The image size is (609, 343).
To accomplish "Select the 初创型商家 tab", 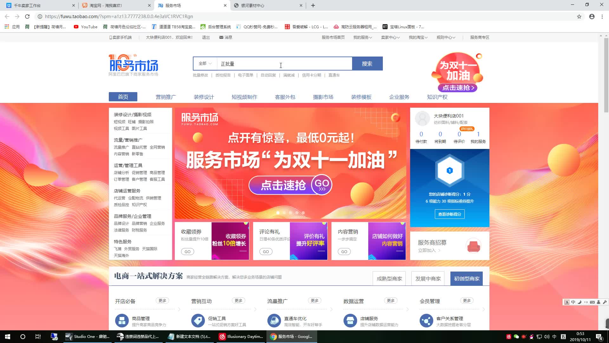I will [x=467, y=279].
